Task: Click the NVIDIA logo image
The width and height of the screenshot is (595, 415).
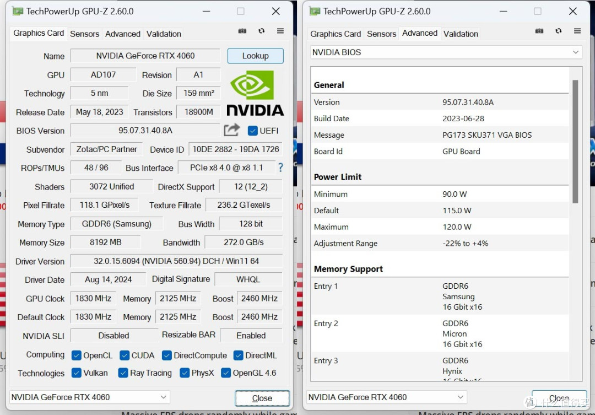Action: coord(255,93)
